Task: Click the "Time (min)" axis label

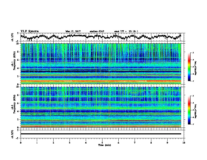Action: click(105, 145)
